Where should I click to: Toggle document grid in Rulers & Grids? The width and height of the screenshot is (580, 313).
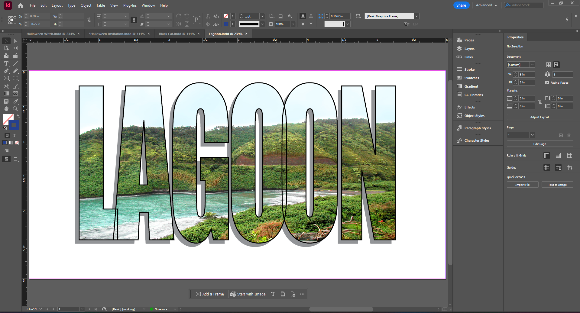[570, 155]
